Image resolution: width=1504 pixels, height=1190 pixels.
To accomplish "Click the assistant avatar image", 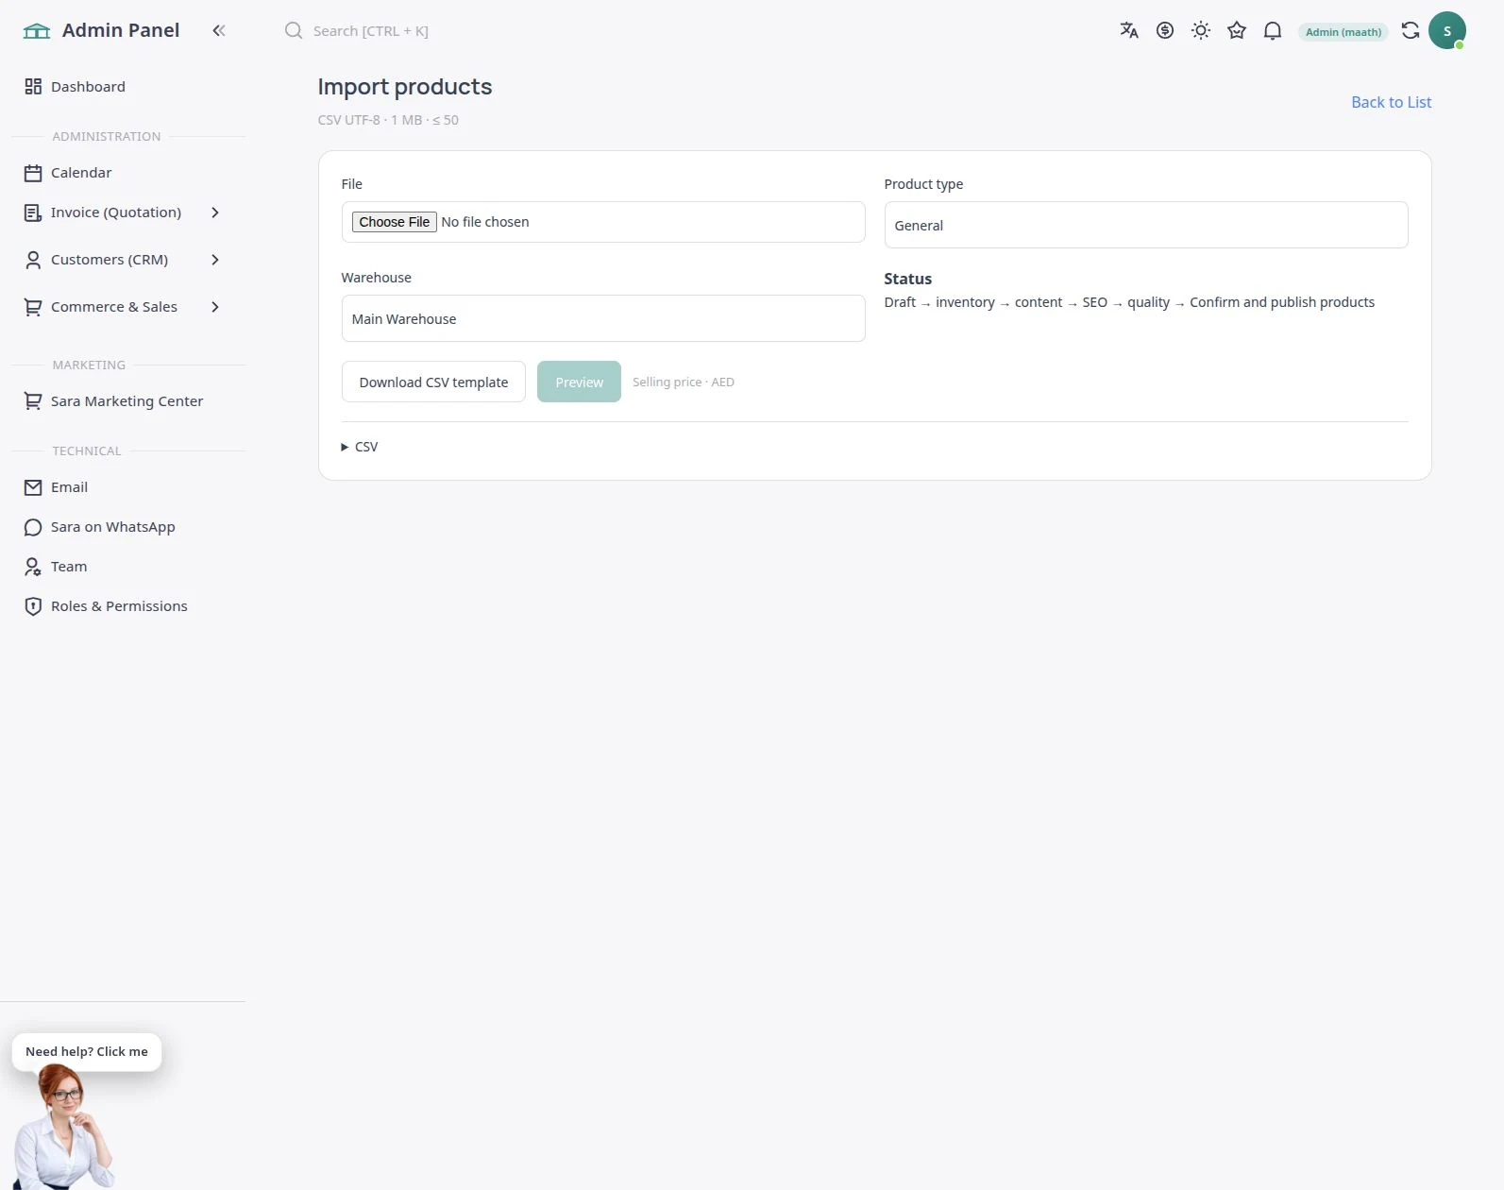I will coord(63,1127).
